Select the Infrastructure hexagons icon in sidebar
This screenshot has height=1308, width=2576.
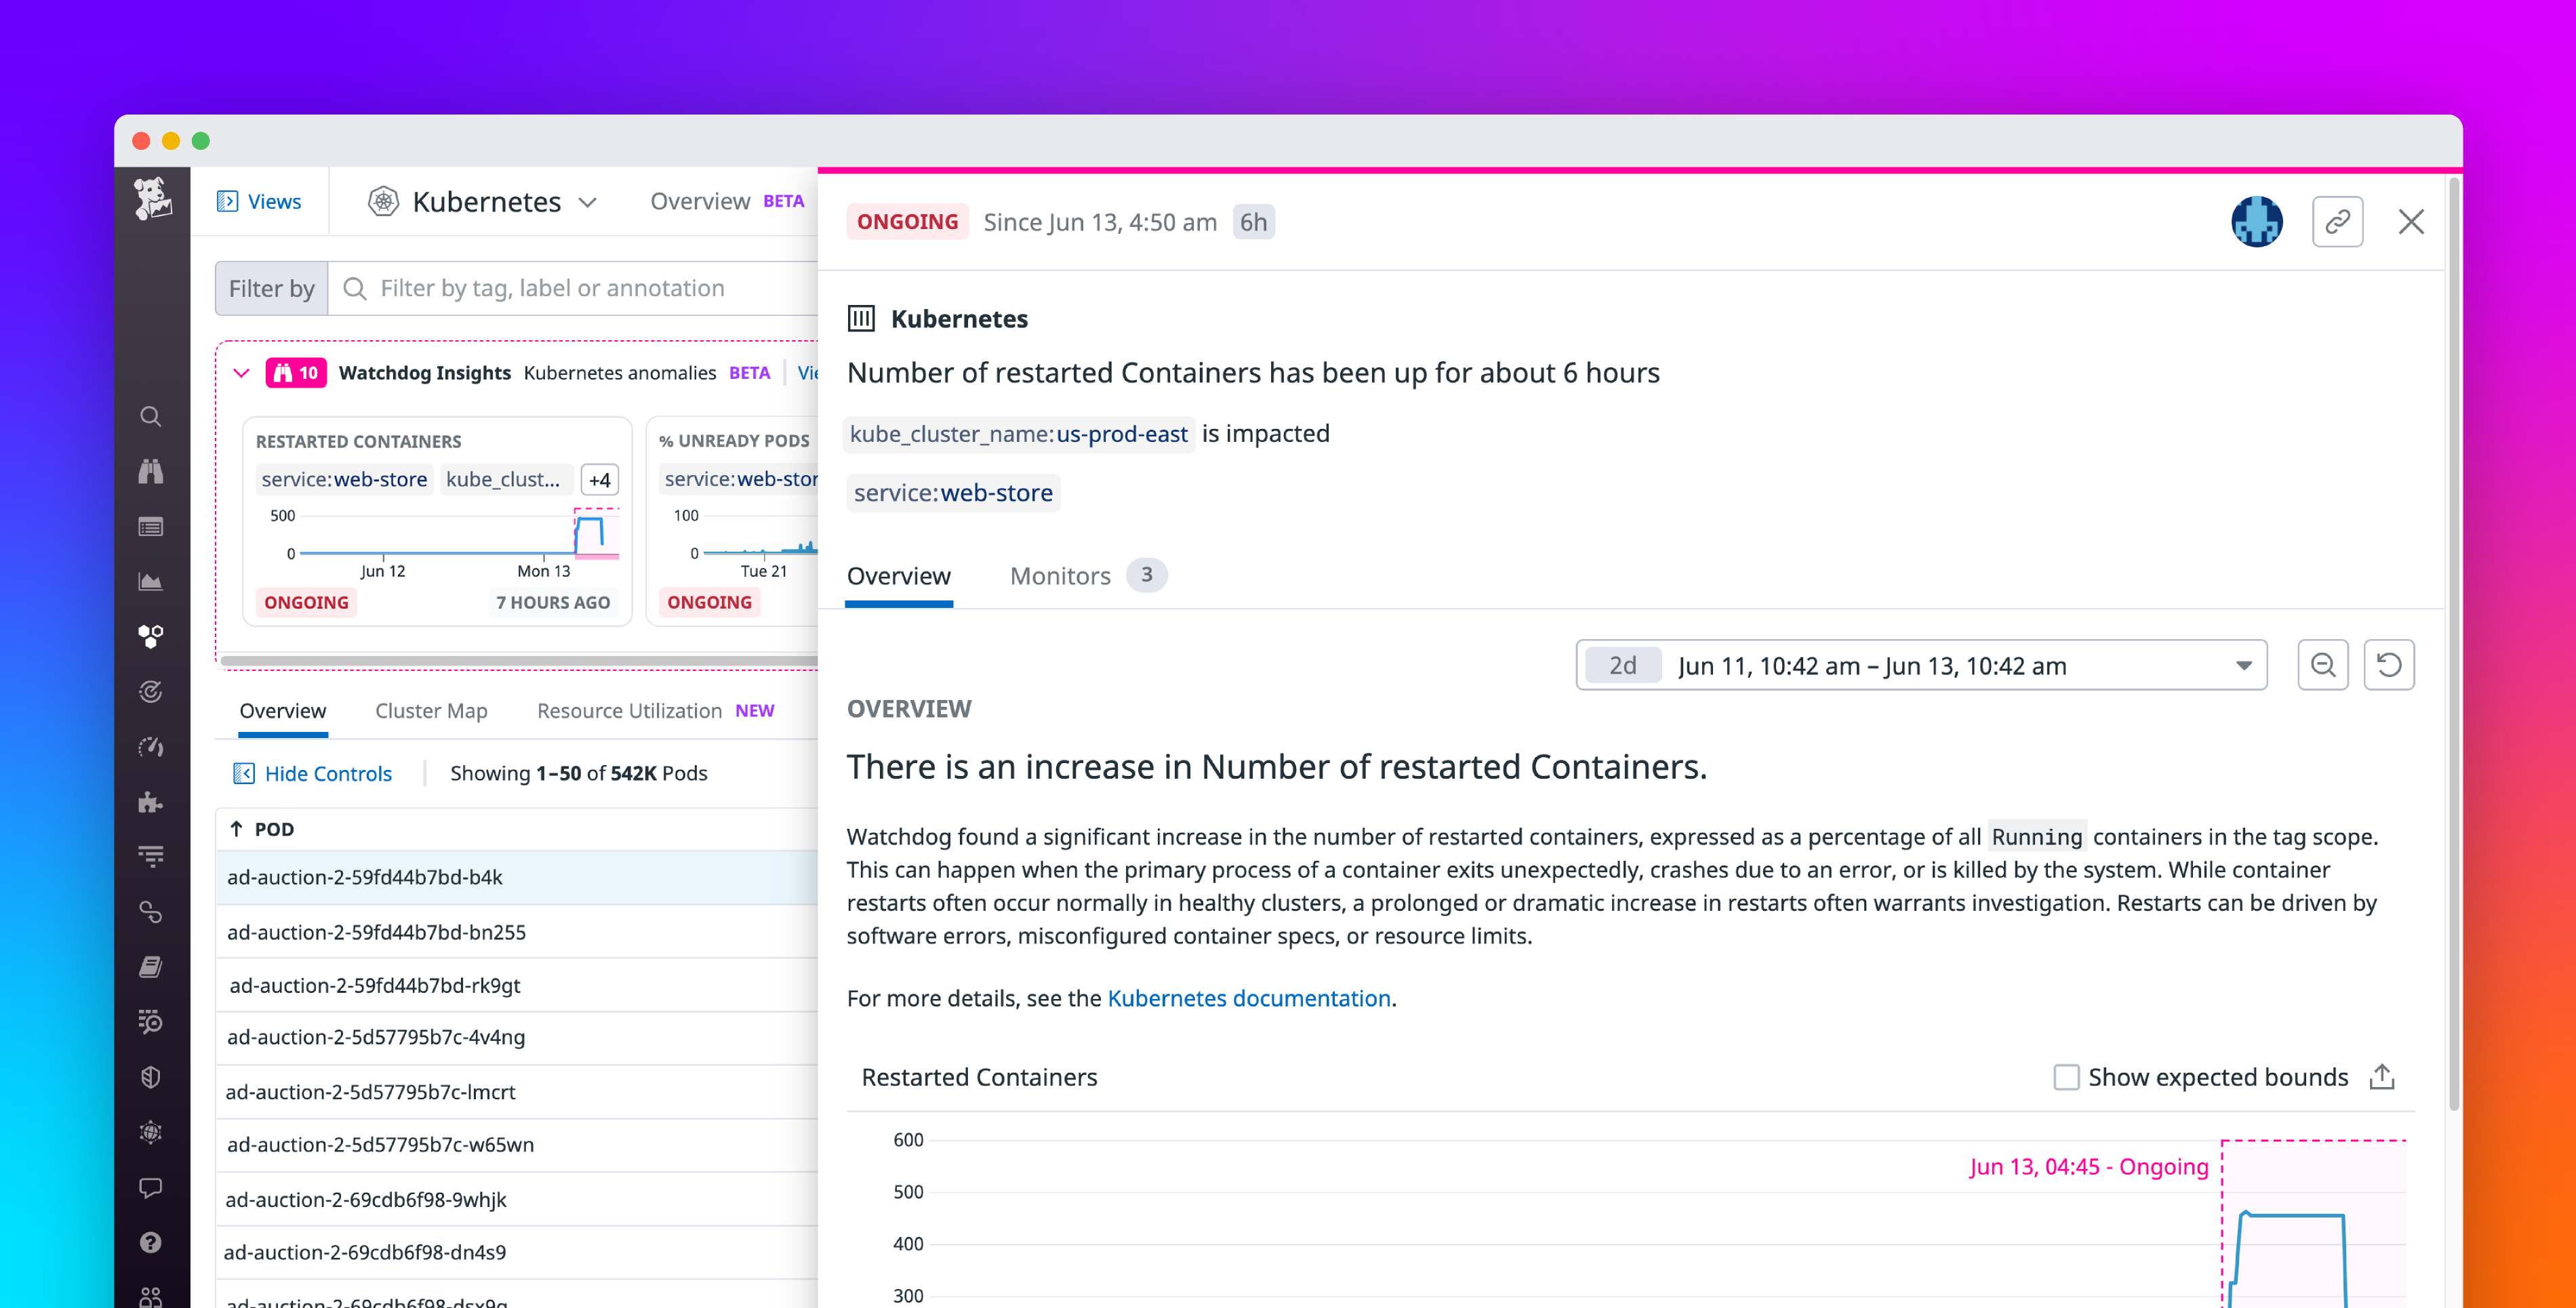pyautogui.click(x=151, y=635)
